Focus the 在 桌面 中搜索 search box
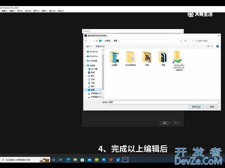Screen dimensions: 225x168 [x=204, y=41]
